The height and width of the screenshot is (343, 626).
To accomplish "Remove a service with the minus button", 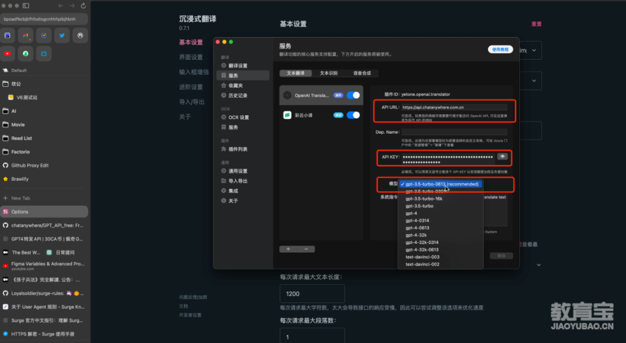I will point(306,249).
